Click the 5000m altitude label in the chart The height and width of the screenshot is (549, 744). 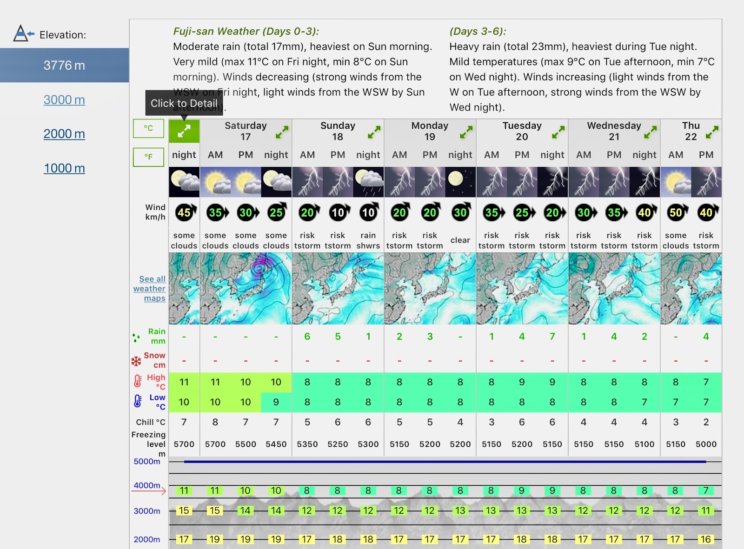tap(147, 461)
